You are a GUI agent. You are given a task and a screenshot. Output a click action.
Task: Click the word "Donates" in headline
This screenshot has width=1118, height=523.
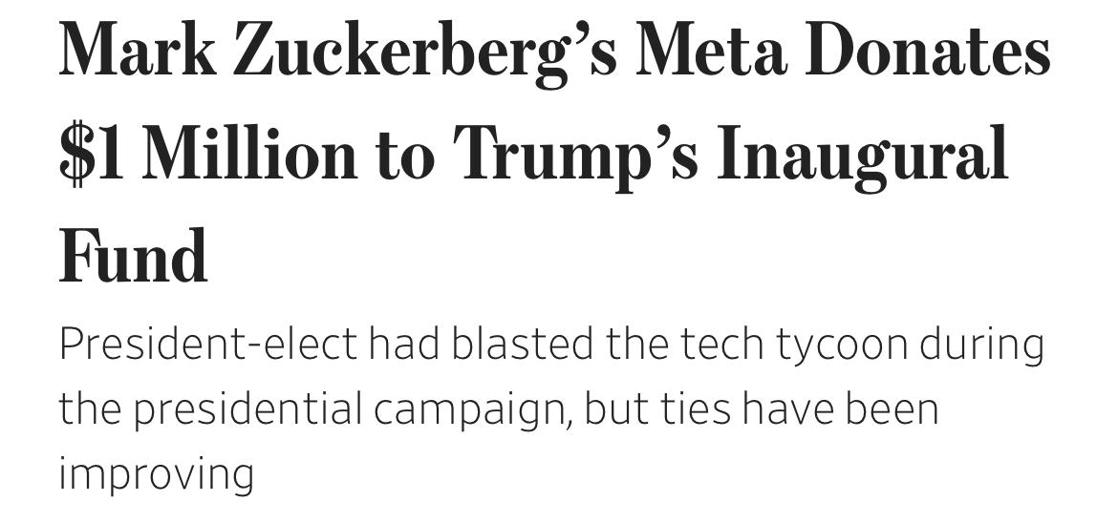pos(928,51)
